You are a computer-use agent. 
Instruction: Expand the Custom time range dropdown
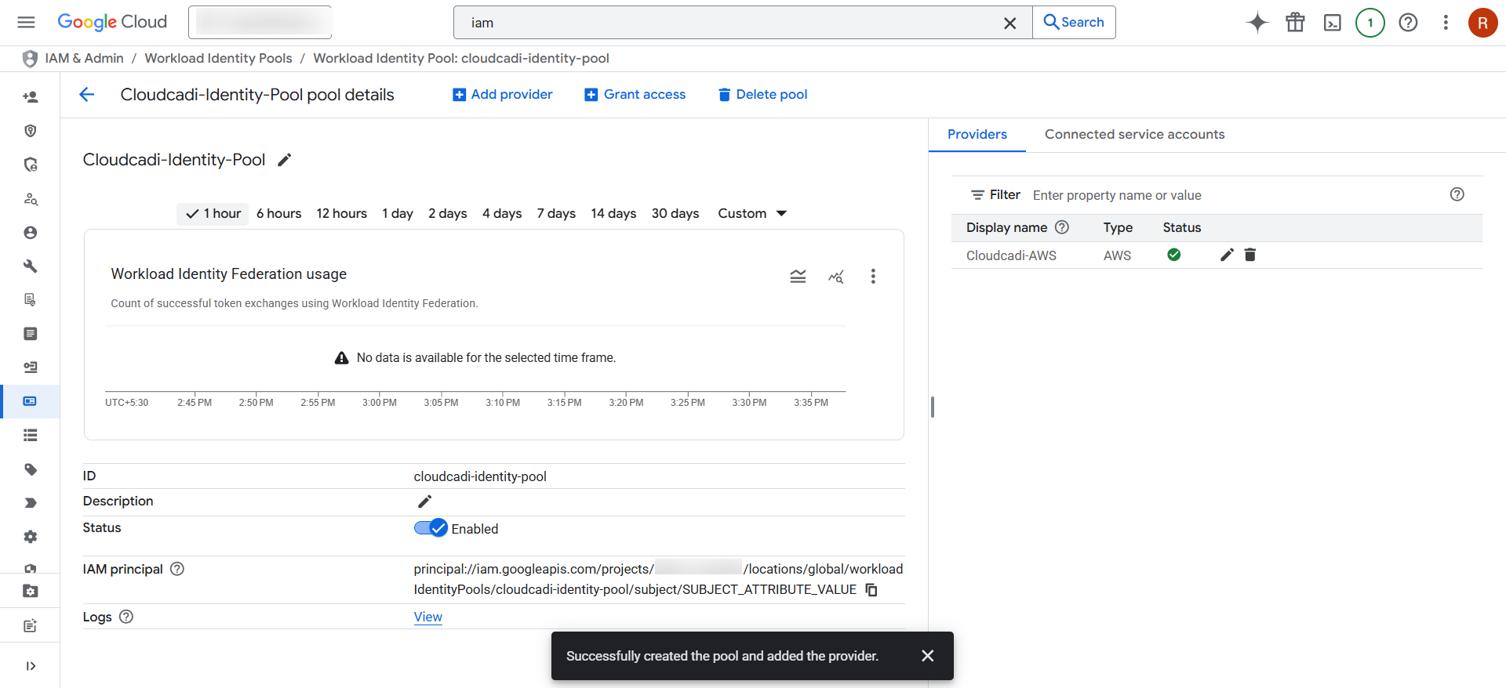pyautogui.click(x=752, y=214)
